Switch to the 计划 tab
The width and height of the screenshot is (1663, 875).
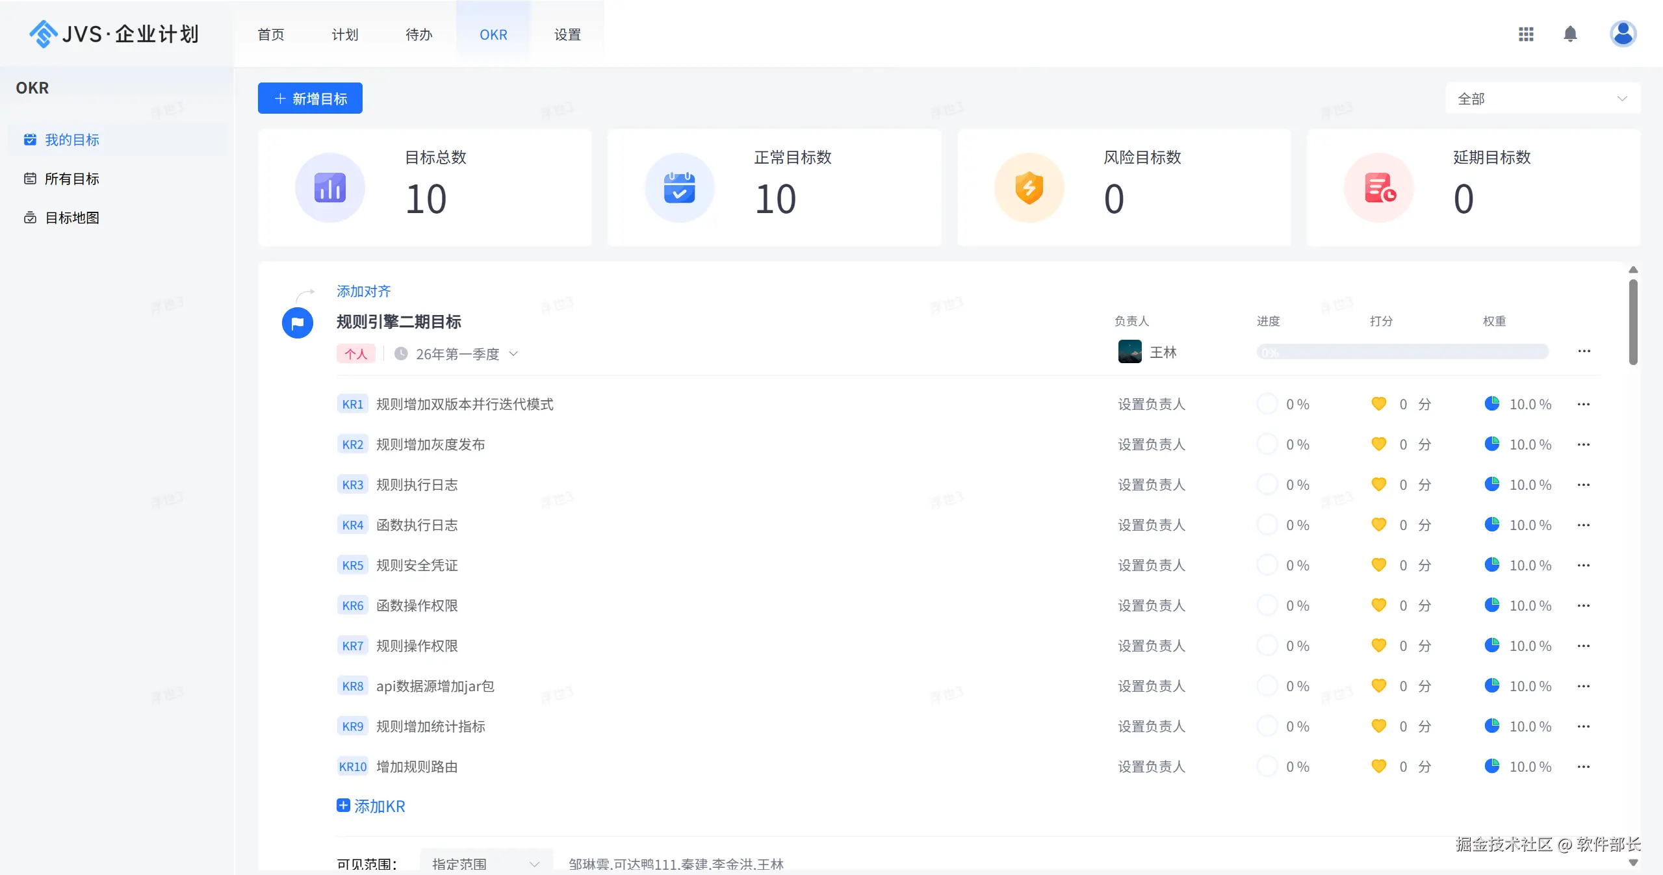point(345,34)
